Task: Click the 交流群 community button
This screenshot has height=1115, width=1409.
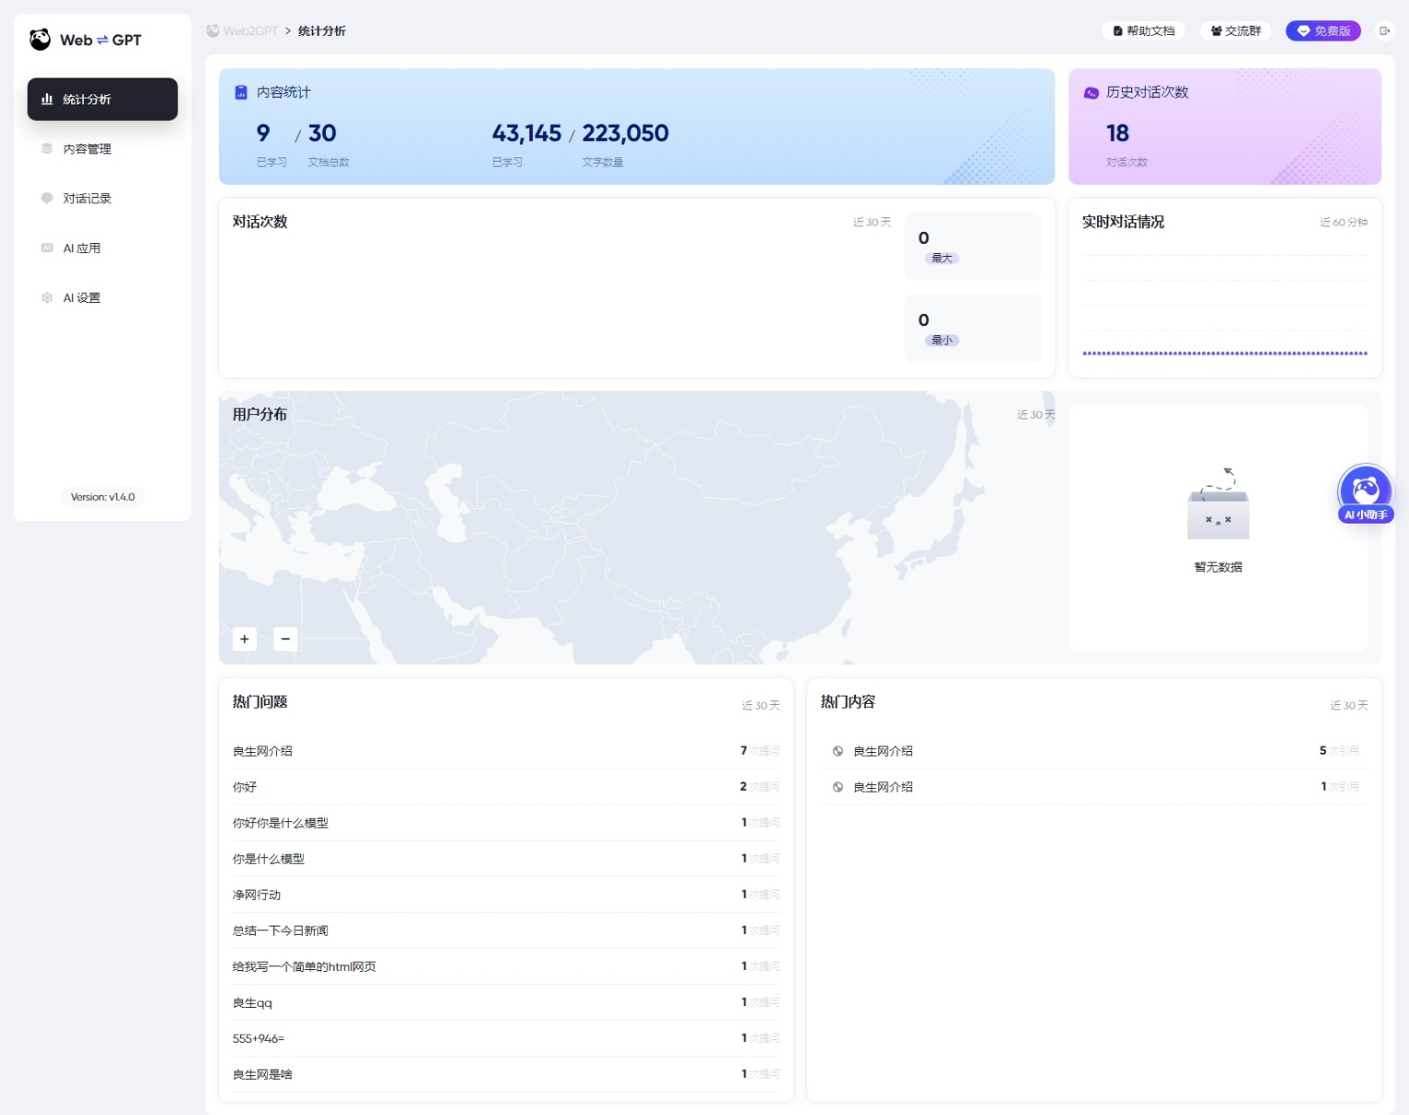Action: point(1235,30)
